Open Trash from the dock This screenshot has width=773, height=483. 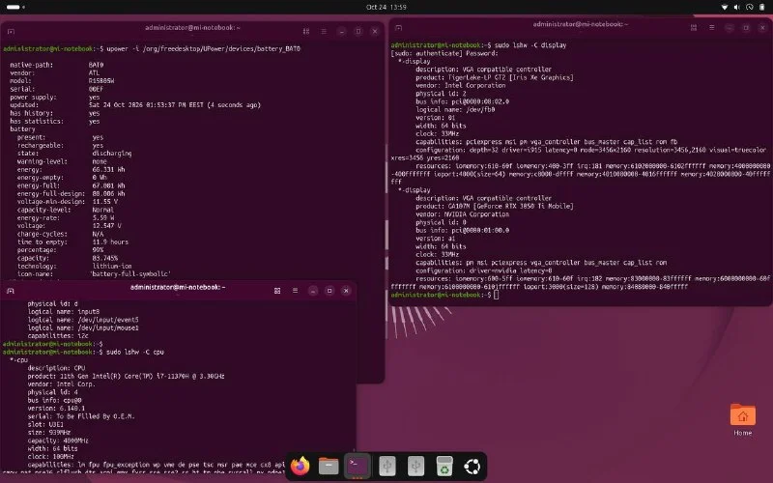coord(444,466)
